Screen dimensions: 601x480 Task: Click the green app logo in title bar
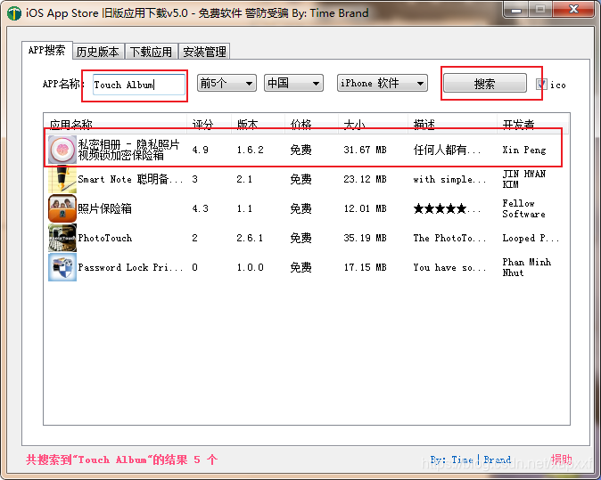coord(14,13)
